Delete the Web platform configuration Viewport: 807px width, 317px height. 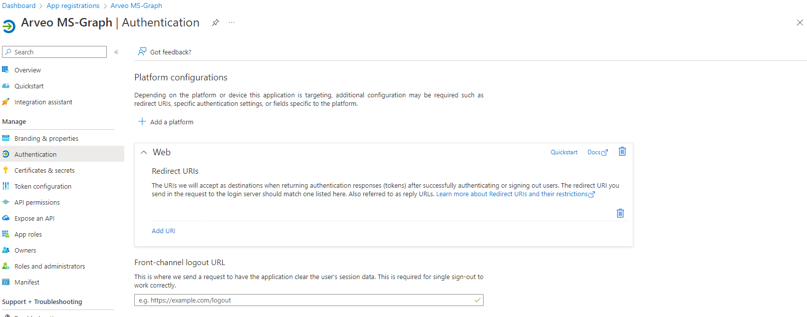pyautogui.click(x=622, y=152)
